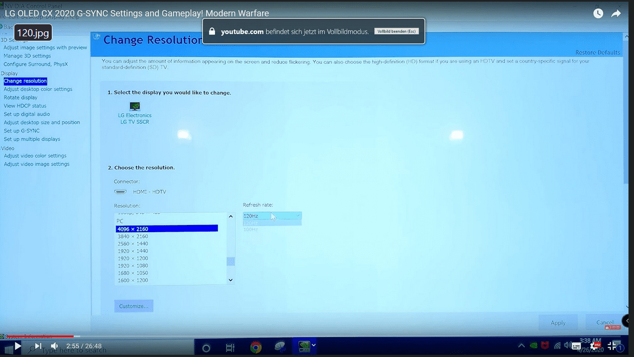
Task: Click the grey taskbar icon beside Chrome
Action: tap(280, 347)
